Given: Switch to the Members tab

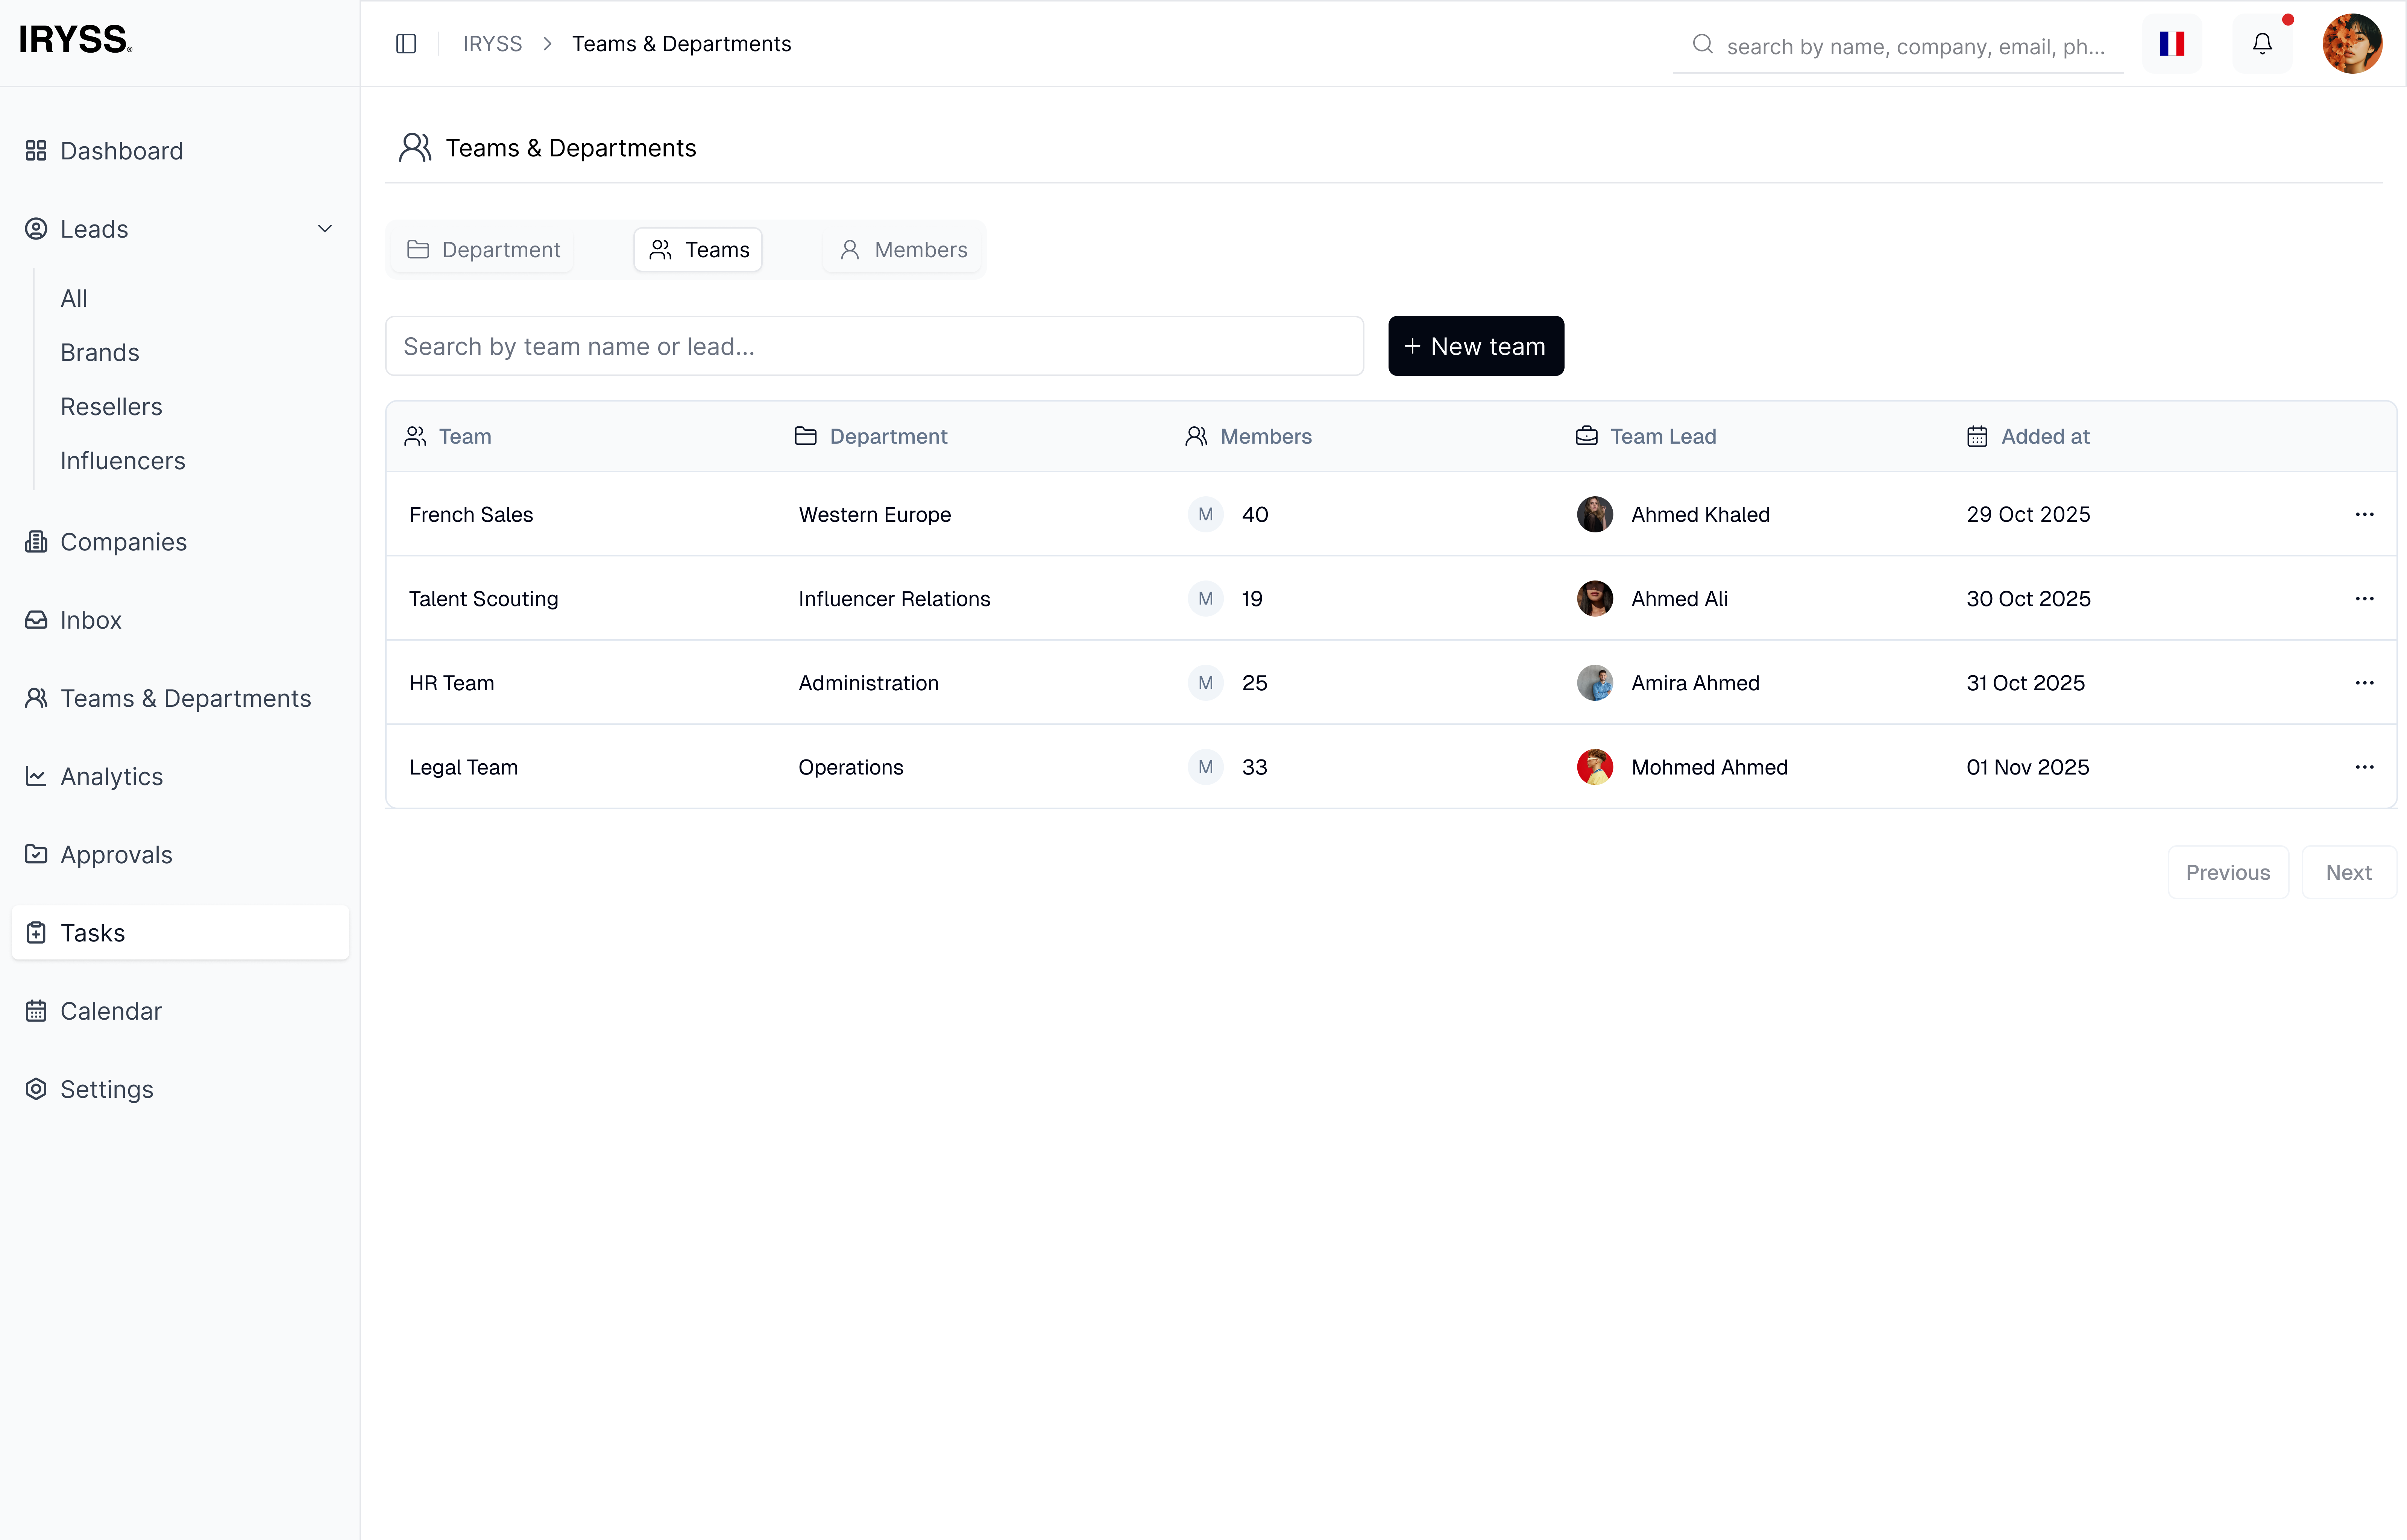Looking at the screenshot, I should coord(903,250).
